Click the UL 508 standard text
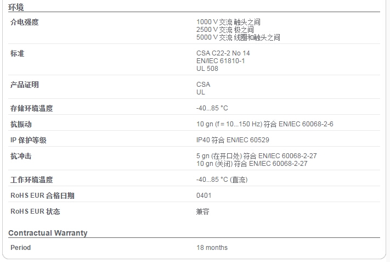Screen dimensions: 390x262 (x=207, y=69)
